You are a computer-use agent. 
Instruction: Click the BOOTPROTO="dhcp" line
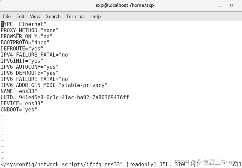click(x=25, y=42)
